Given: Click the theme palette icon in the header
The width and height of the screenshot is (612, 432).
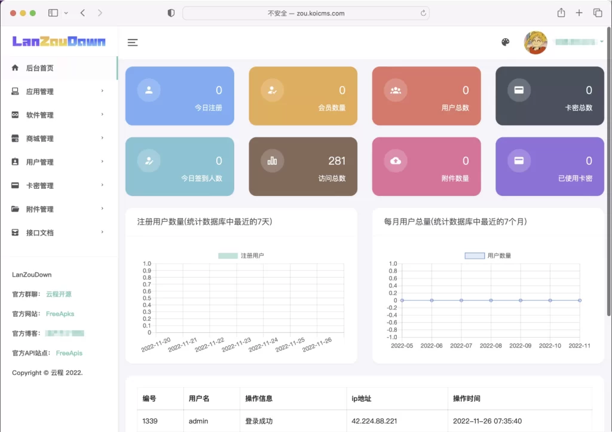Looking at the screenshot, I should [x=505, y=42].
